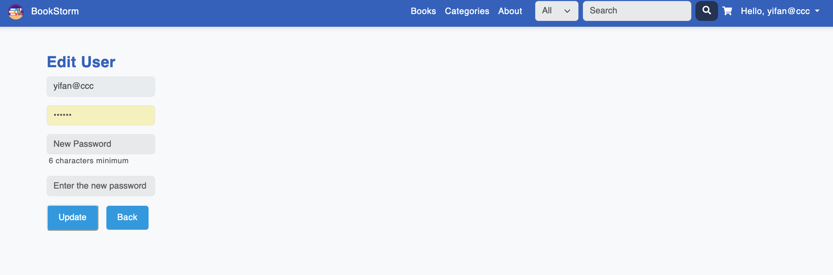Click the 6 characters minimum hint
Screen dimensions: 833x275
click(89, 161)
